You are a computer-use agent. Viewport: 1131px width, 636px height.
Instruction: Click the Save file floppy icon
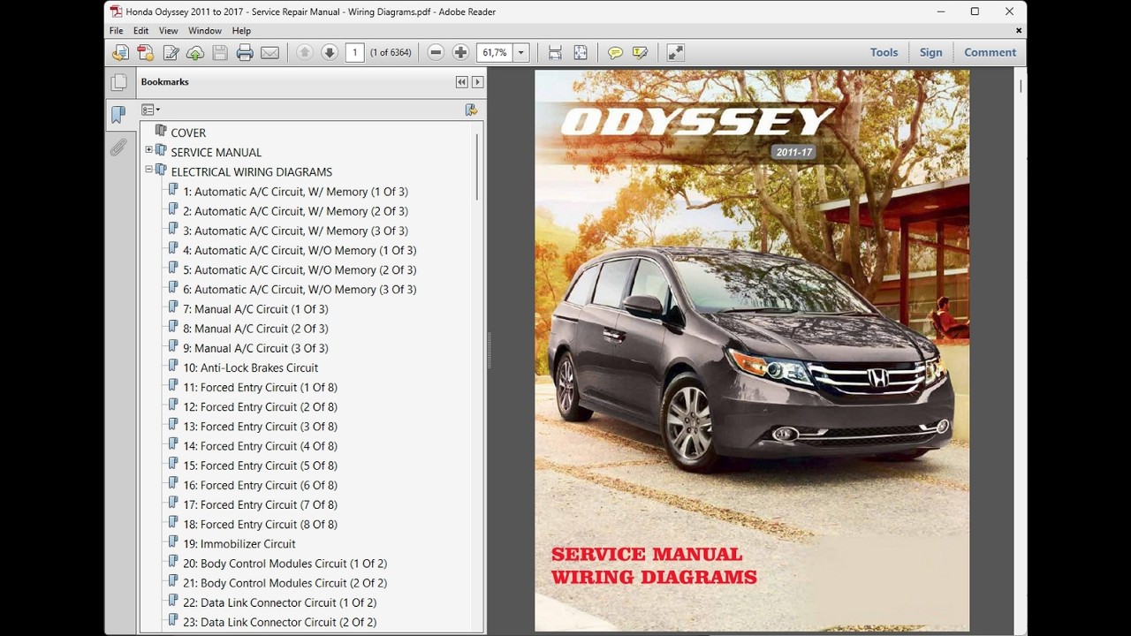[x=220, y=53]
